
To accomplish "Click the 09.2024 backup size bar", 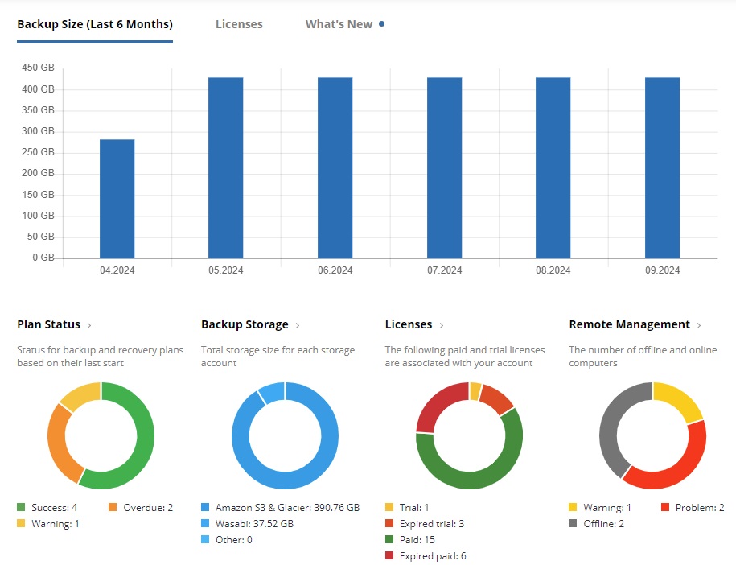I will click(x=662, y=167).
